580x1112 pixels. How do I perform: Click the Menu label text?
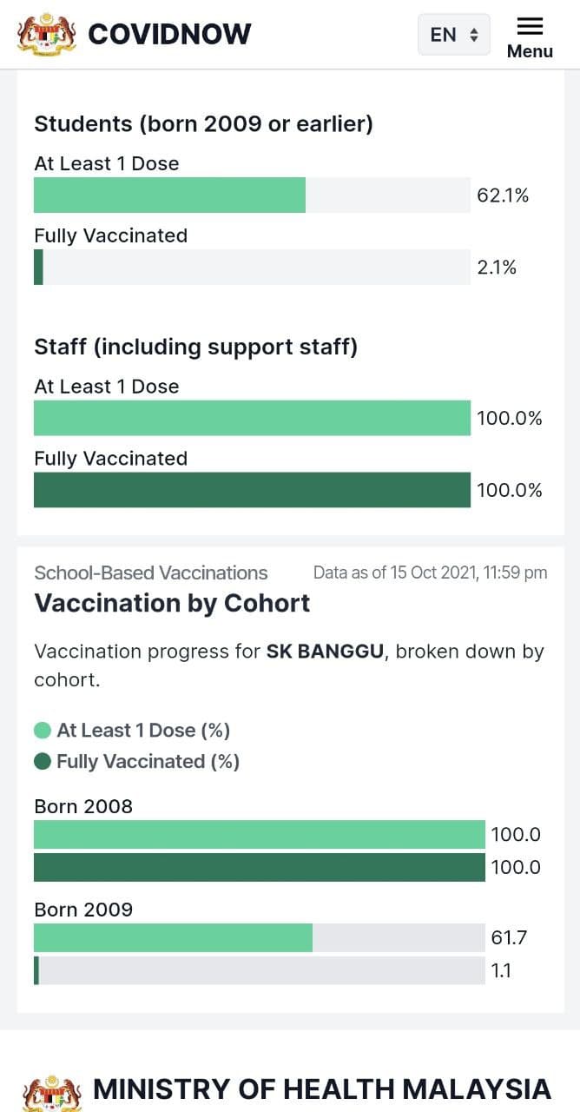coord(530,51)
